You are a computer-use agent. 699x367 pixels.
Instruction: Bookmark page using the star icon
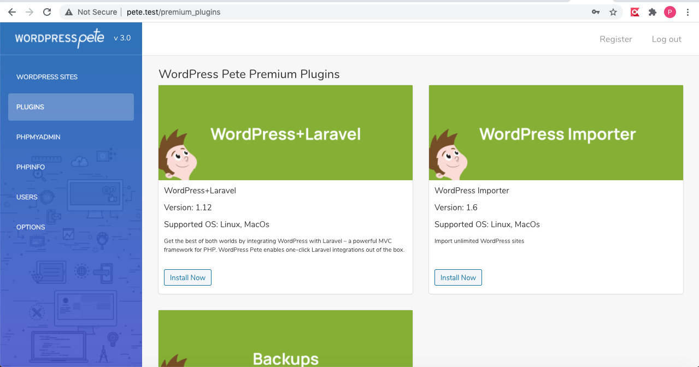click(613, 12)
